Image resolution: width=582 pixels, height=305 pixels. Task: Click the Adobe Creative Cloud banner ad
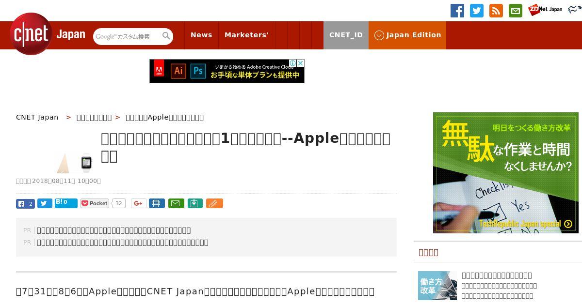[226, 71]
